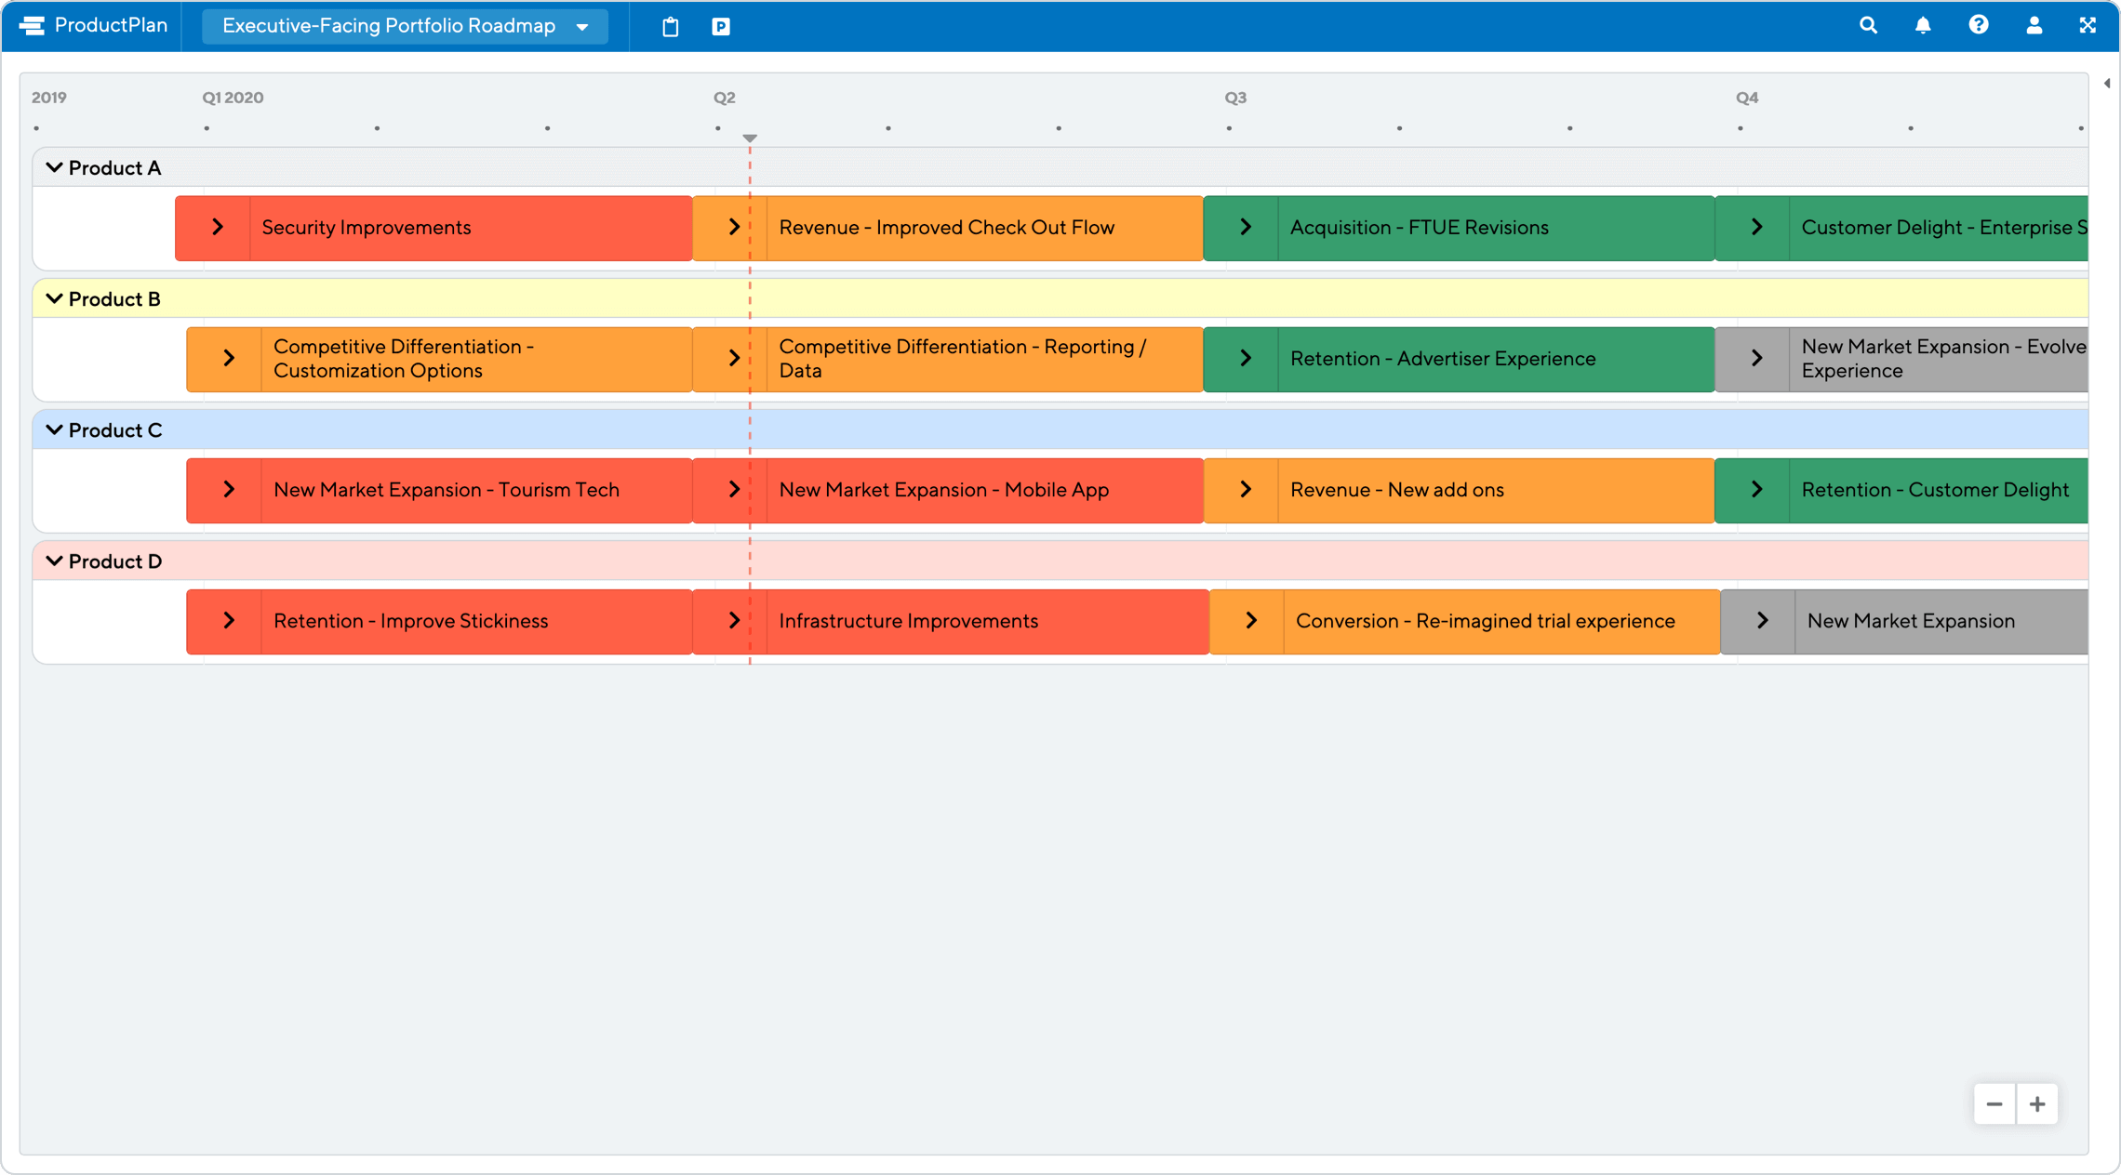The width and height of the screenshot is (2121, 1175).
Task: Collapse the Product A lane
Action: pos(54,168)
